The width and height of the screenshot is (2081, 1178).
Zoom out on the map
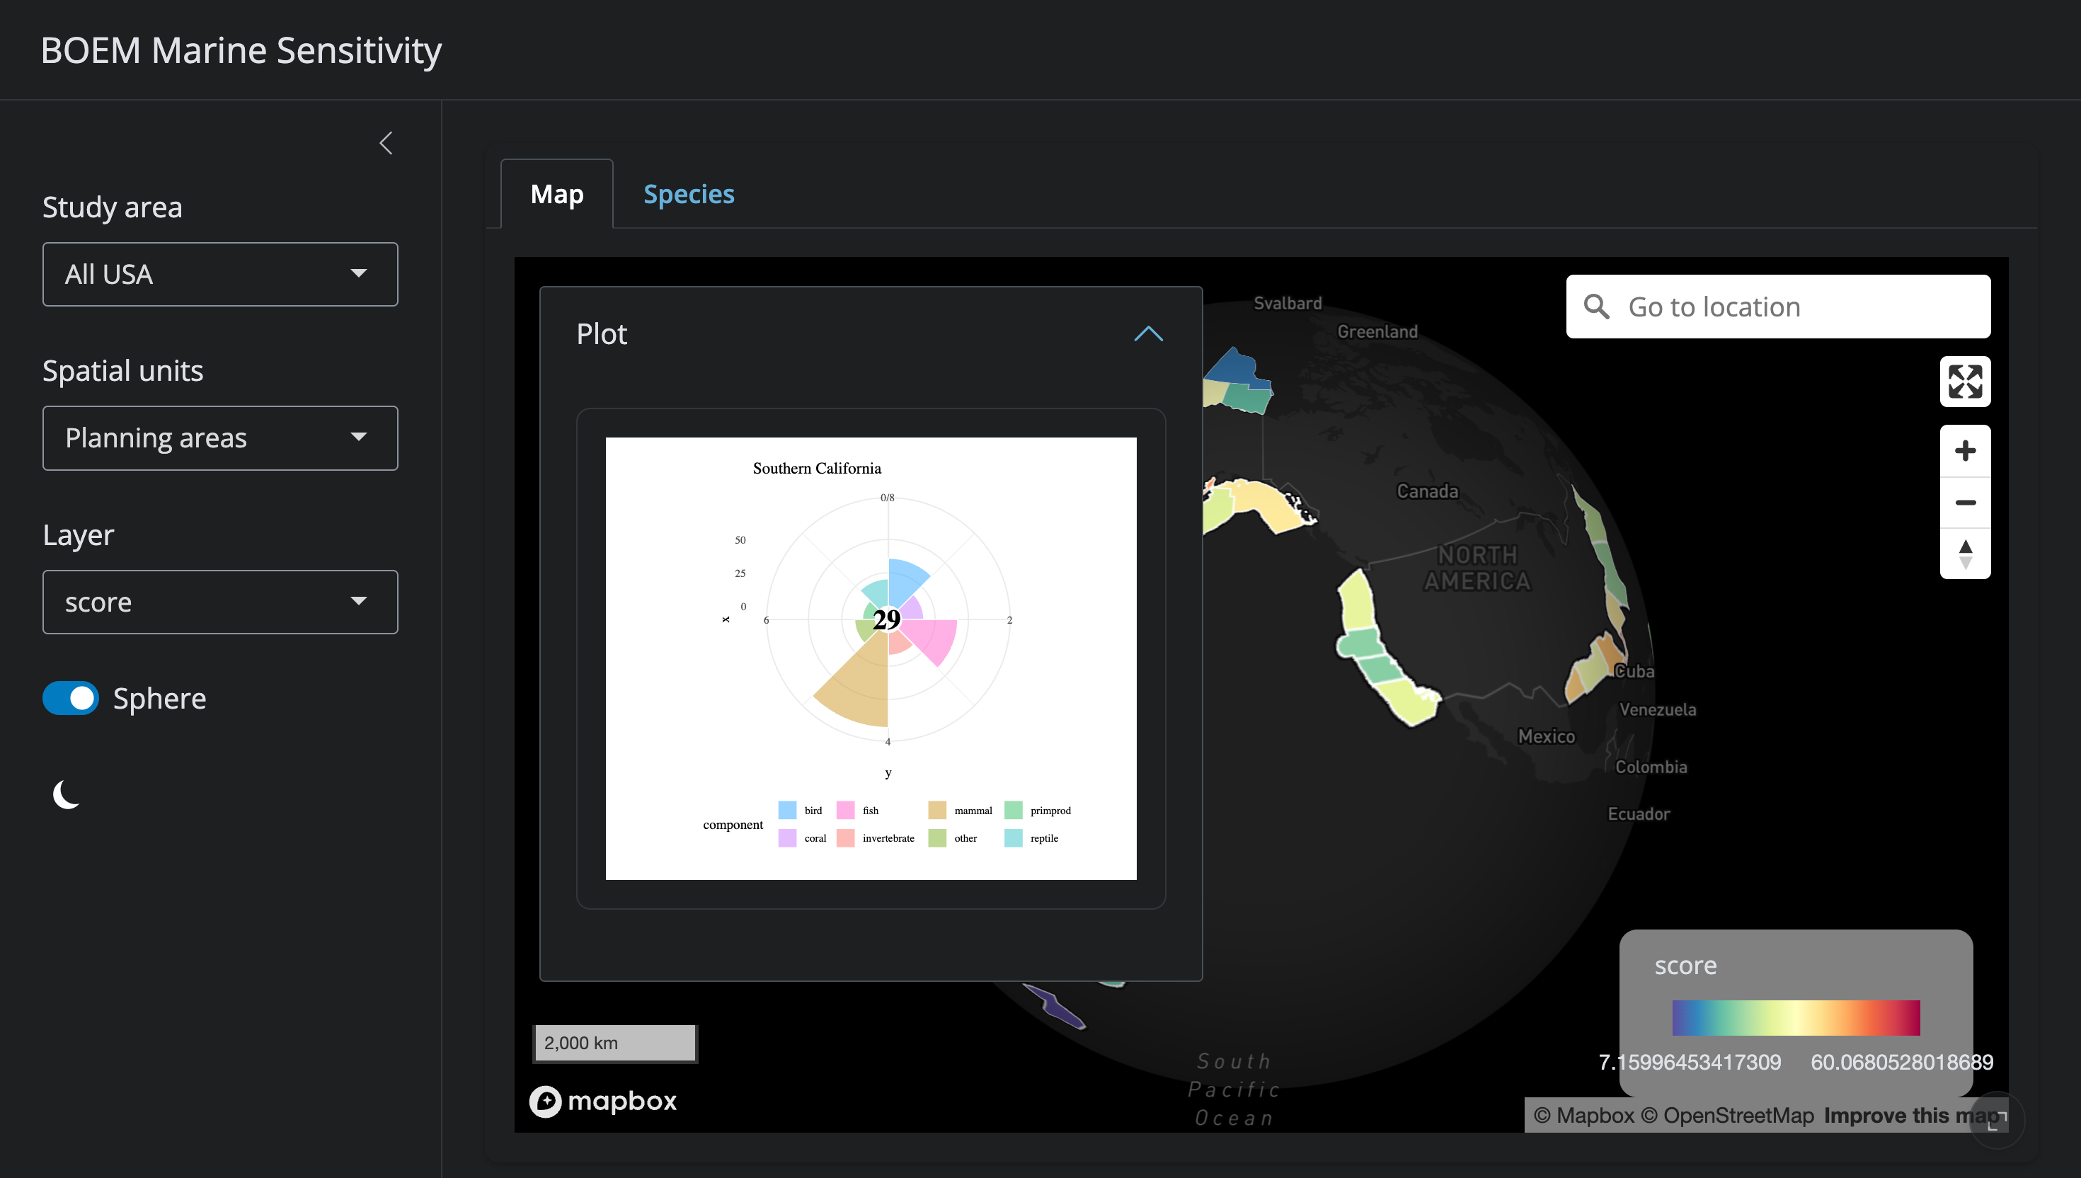[x=1964, y=503]
